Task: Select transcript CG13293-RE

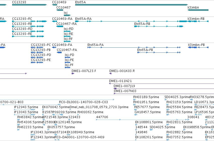Action: pos(22,34)
